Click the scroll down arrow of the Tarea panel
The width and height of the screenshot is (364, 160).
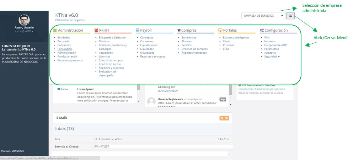tap(139, 101)
